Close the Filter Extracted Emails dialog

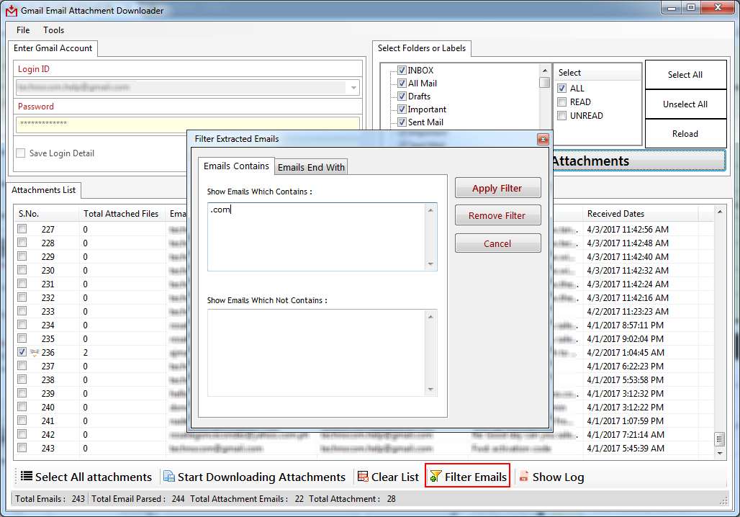tap(543, 139)
